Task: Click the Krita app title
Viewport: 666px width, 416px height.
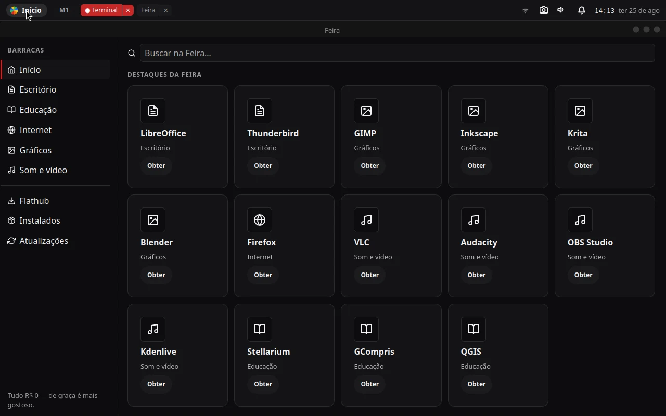Action: point(578,133)
